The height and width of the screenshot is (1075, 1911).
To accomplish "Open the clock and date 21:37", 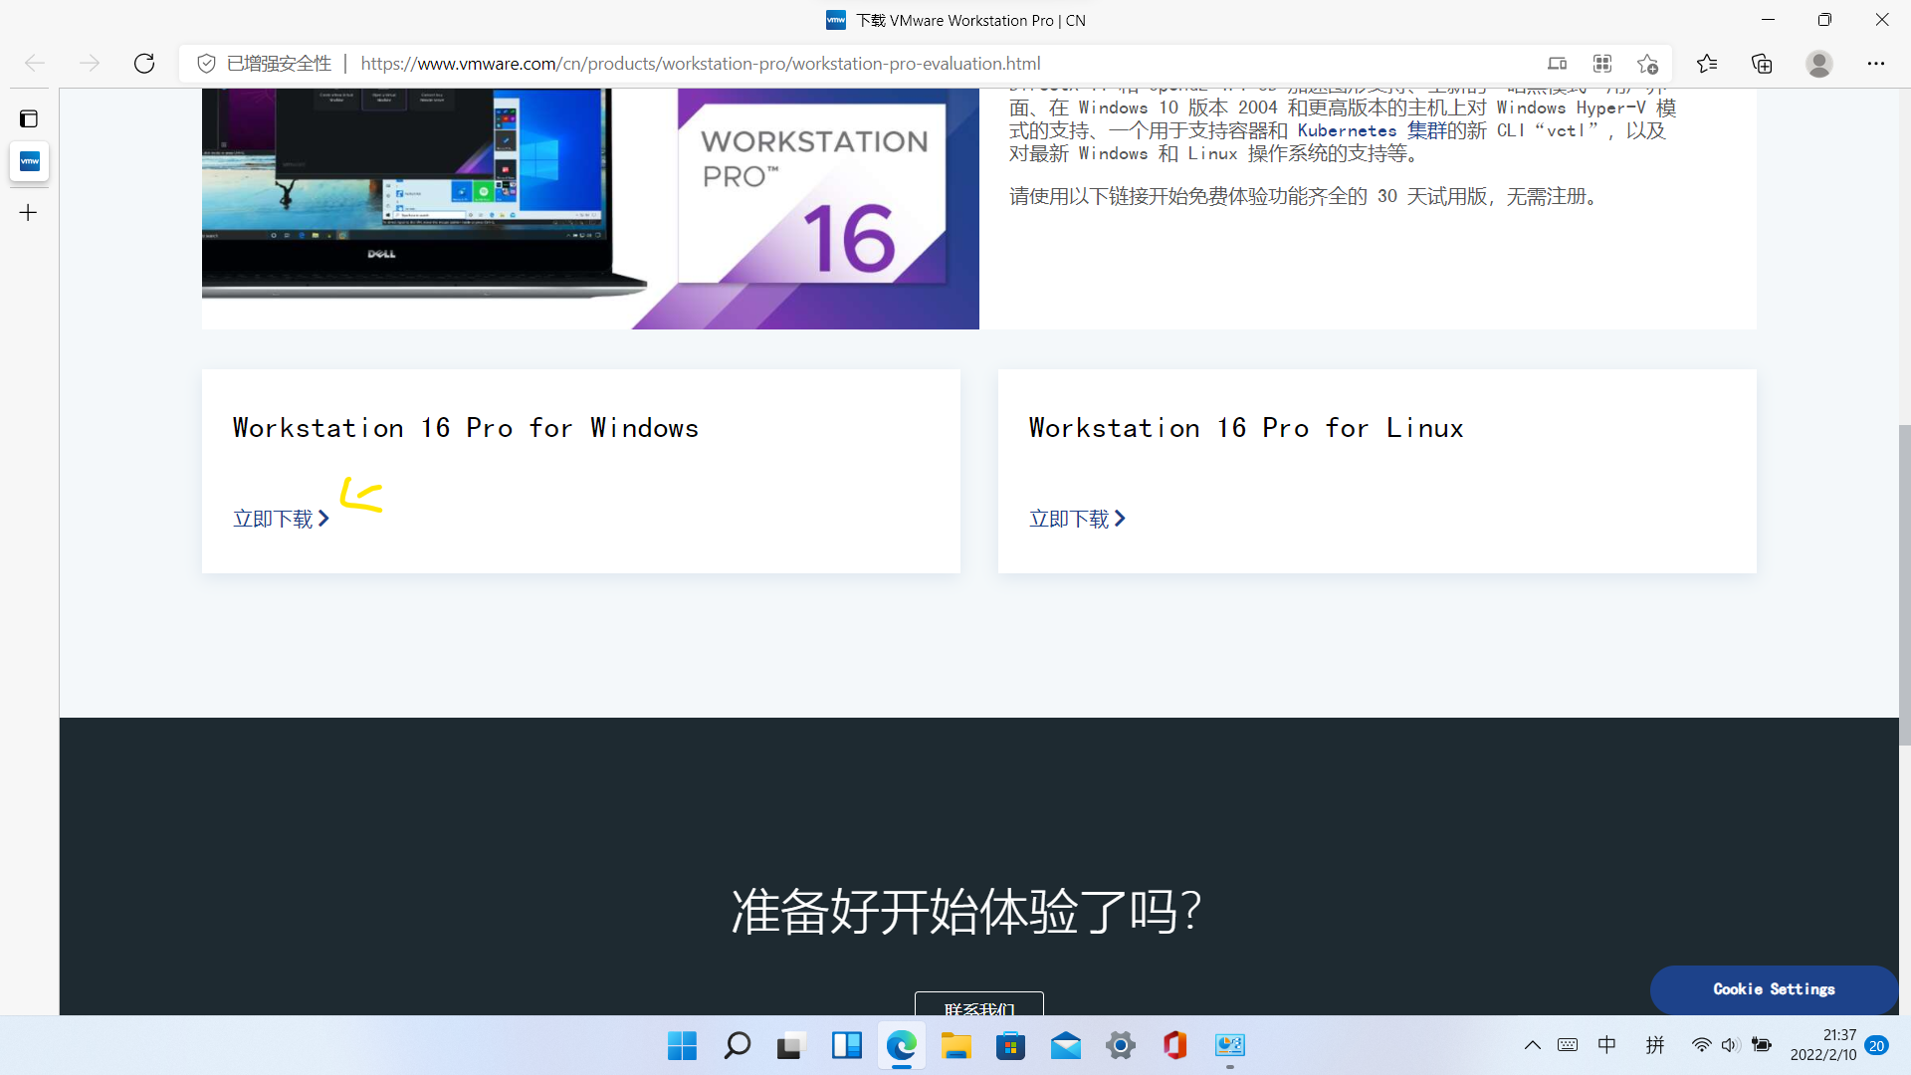I will [1823, 1045].
